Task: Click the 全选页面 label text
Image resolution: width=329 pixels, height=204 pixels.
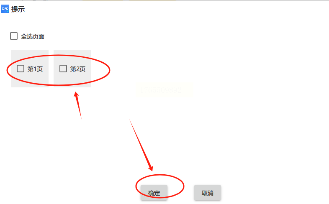Action: [33, 36]
